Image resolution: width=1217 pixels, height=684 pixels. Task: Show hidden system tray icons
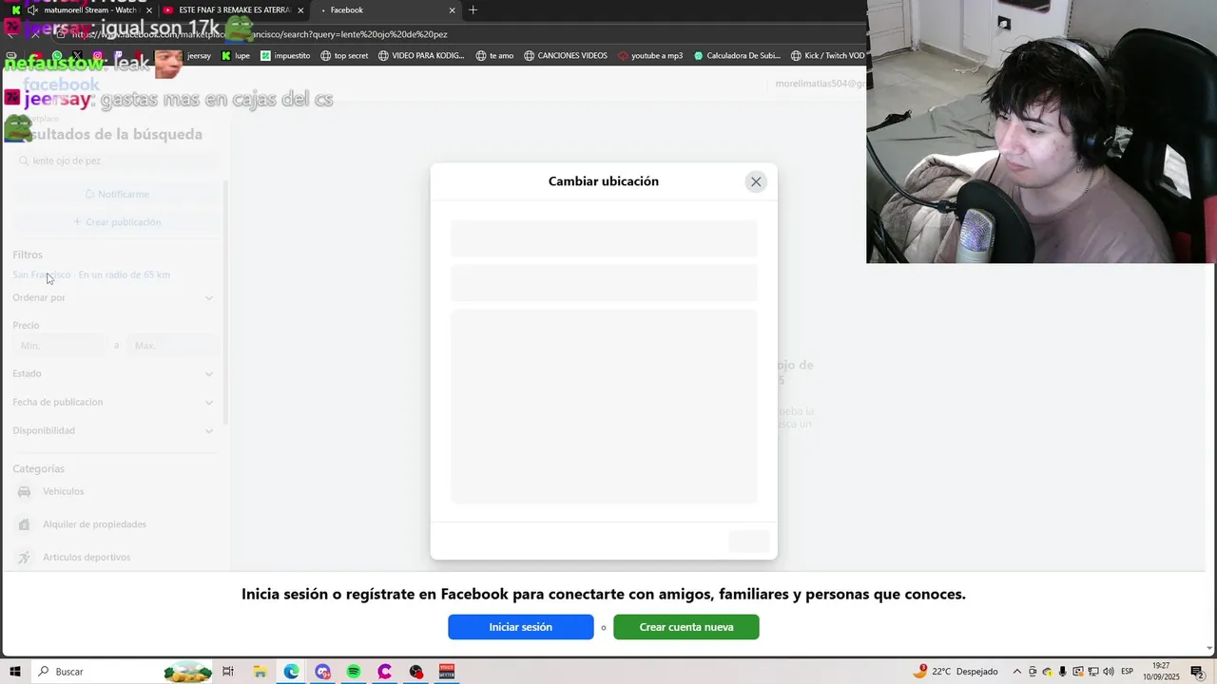pyautogui.click(x=1017, y=672)
